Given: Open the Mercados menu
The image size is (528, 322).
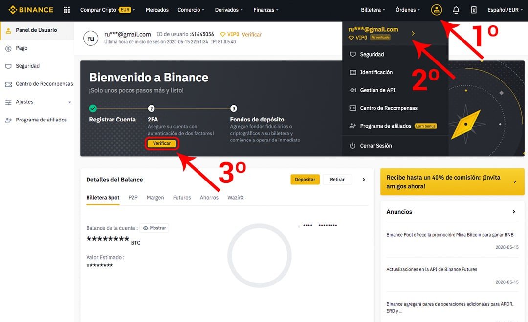Looking at the screenshot, I should 157,10.
